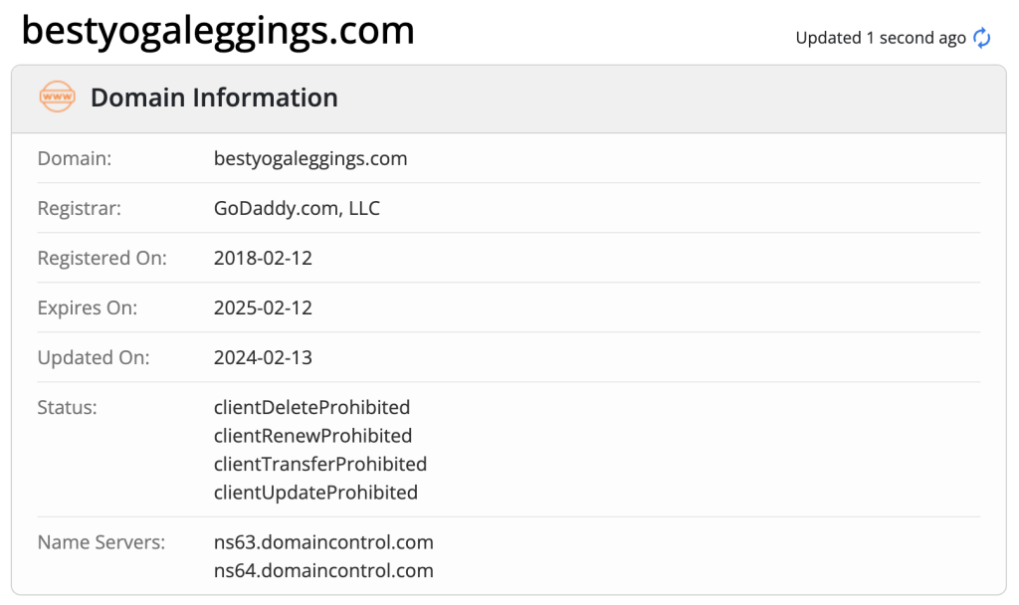
Task: Click the Domain Information header
Action: point(214,98)
